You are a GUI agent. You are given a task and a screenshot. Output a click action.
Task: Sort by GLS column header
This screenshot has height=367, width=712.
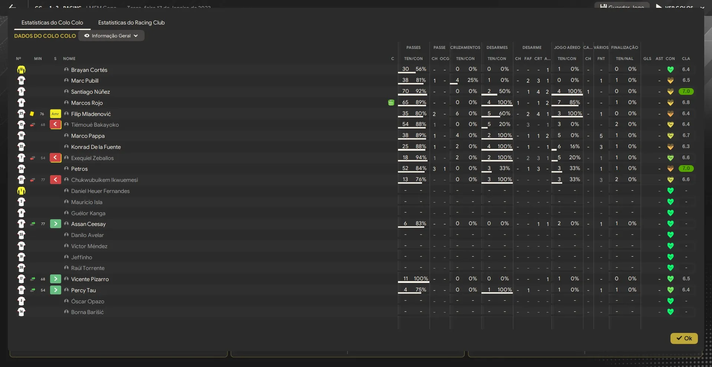coord(647,59)
